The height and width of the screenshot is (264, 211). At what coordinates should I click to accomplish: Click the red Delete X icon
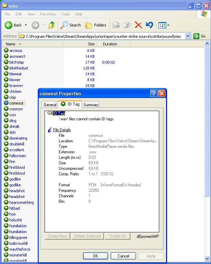click(x=139, y=25)
